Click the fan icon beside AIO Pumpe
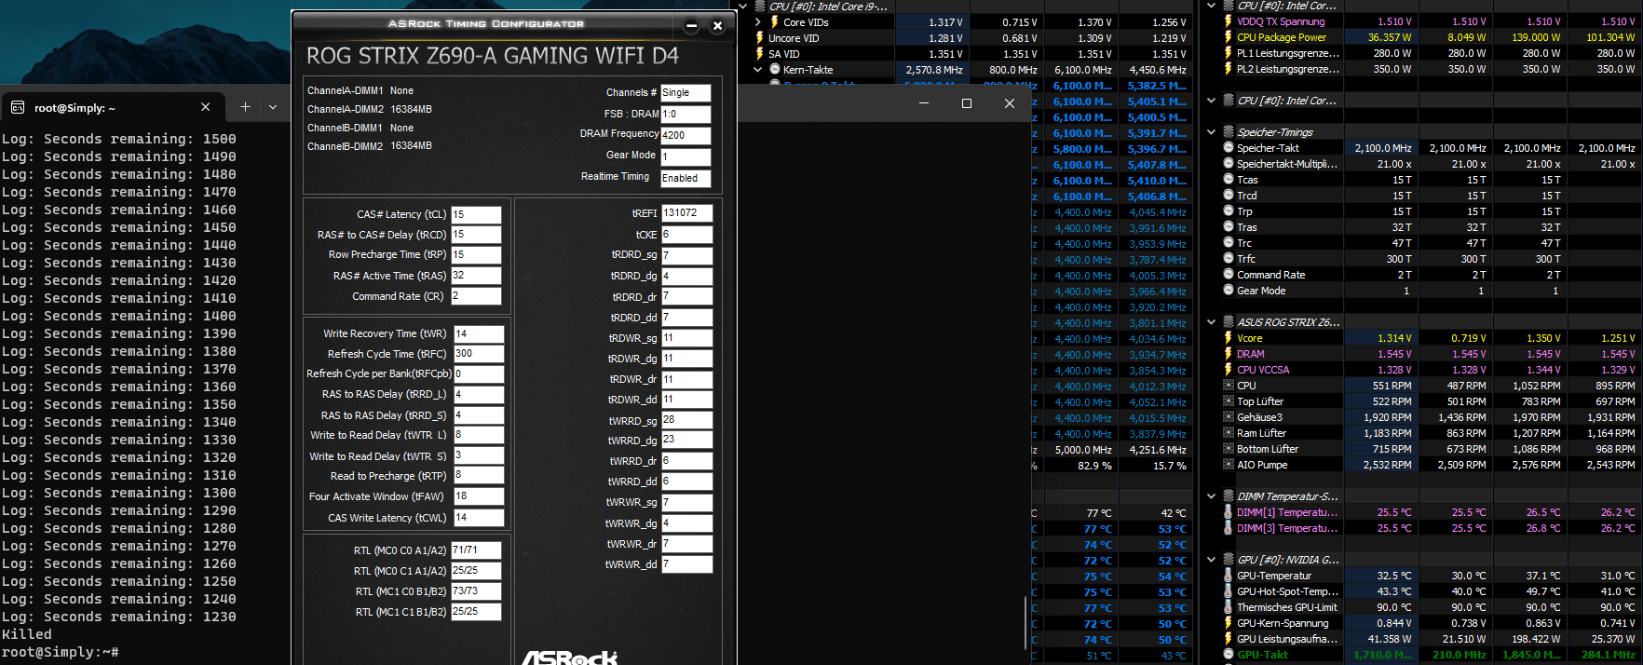The width and height of the screenshot is (1643, 665). [x=1228, y=465]
